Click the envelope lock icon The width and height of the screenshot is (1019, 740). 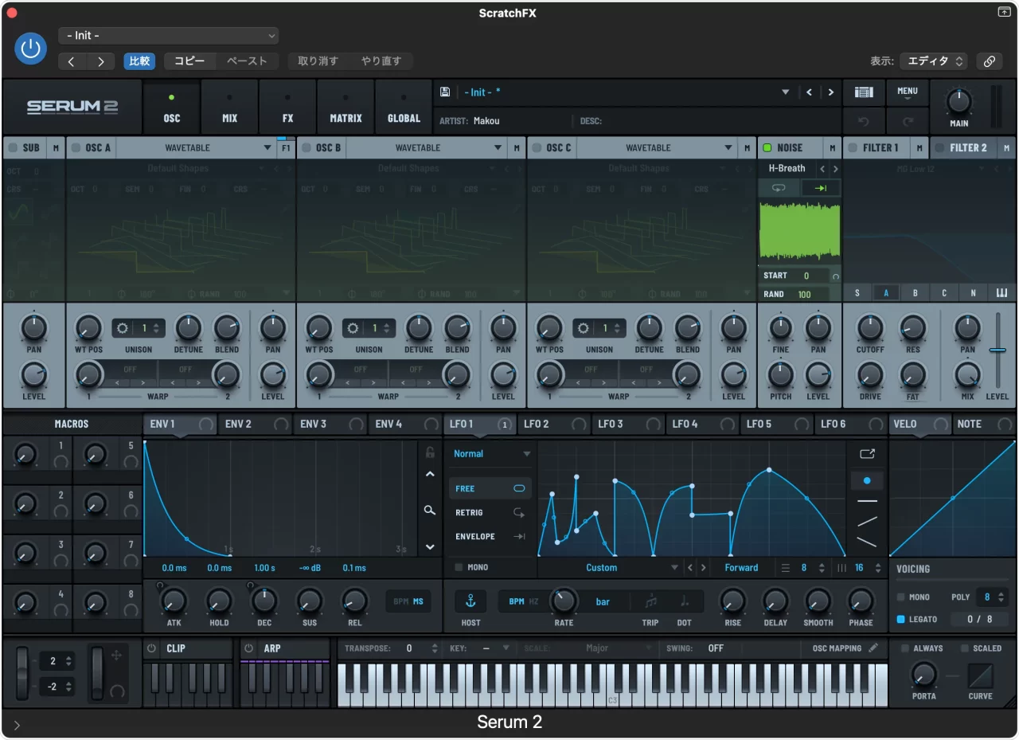click(x=430, y=452)
